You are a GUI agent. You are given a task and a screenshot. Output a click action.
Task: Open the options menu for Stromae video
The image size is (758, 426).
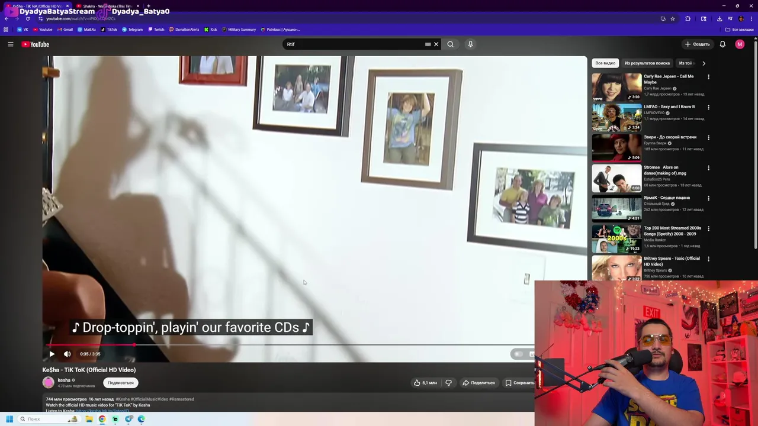click(x=708, y=167)
